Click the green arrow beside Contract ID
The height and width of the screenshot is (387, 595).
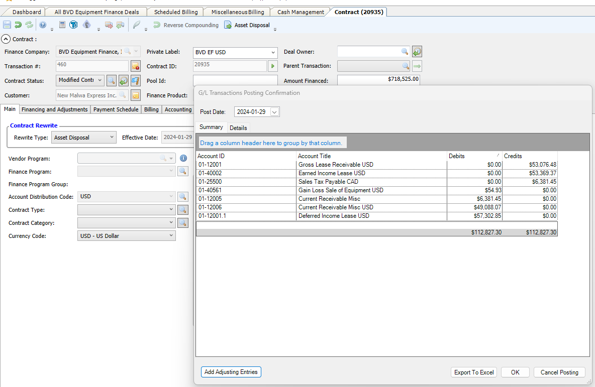[x=272, y=66]
